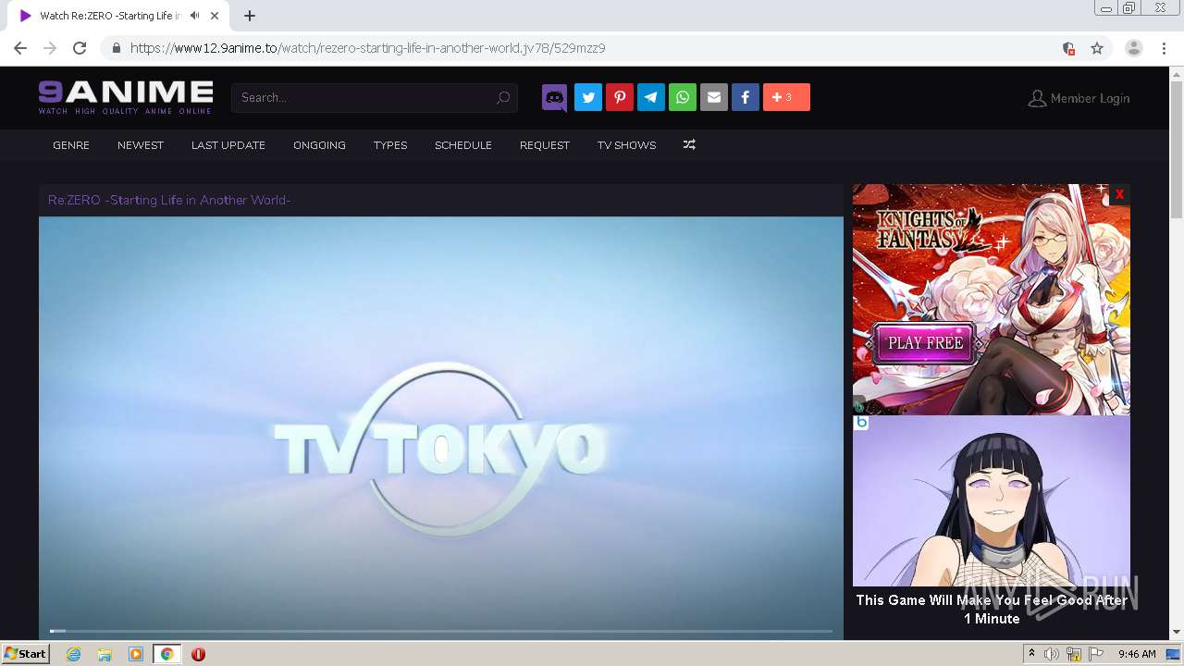Open the SCHEDULE page

coord(463,145)
